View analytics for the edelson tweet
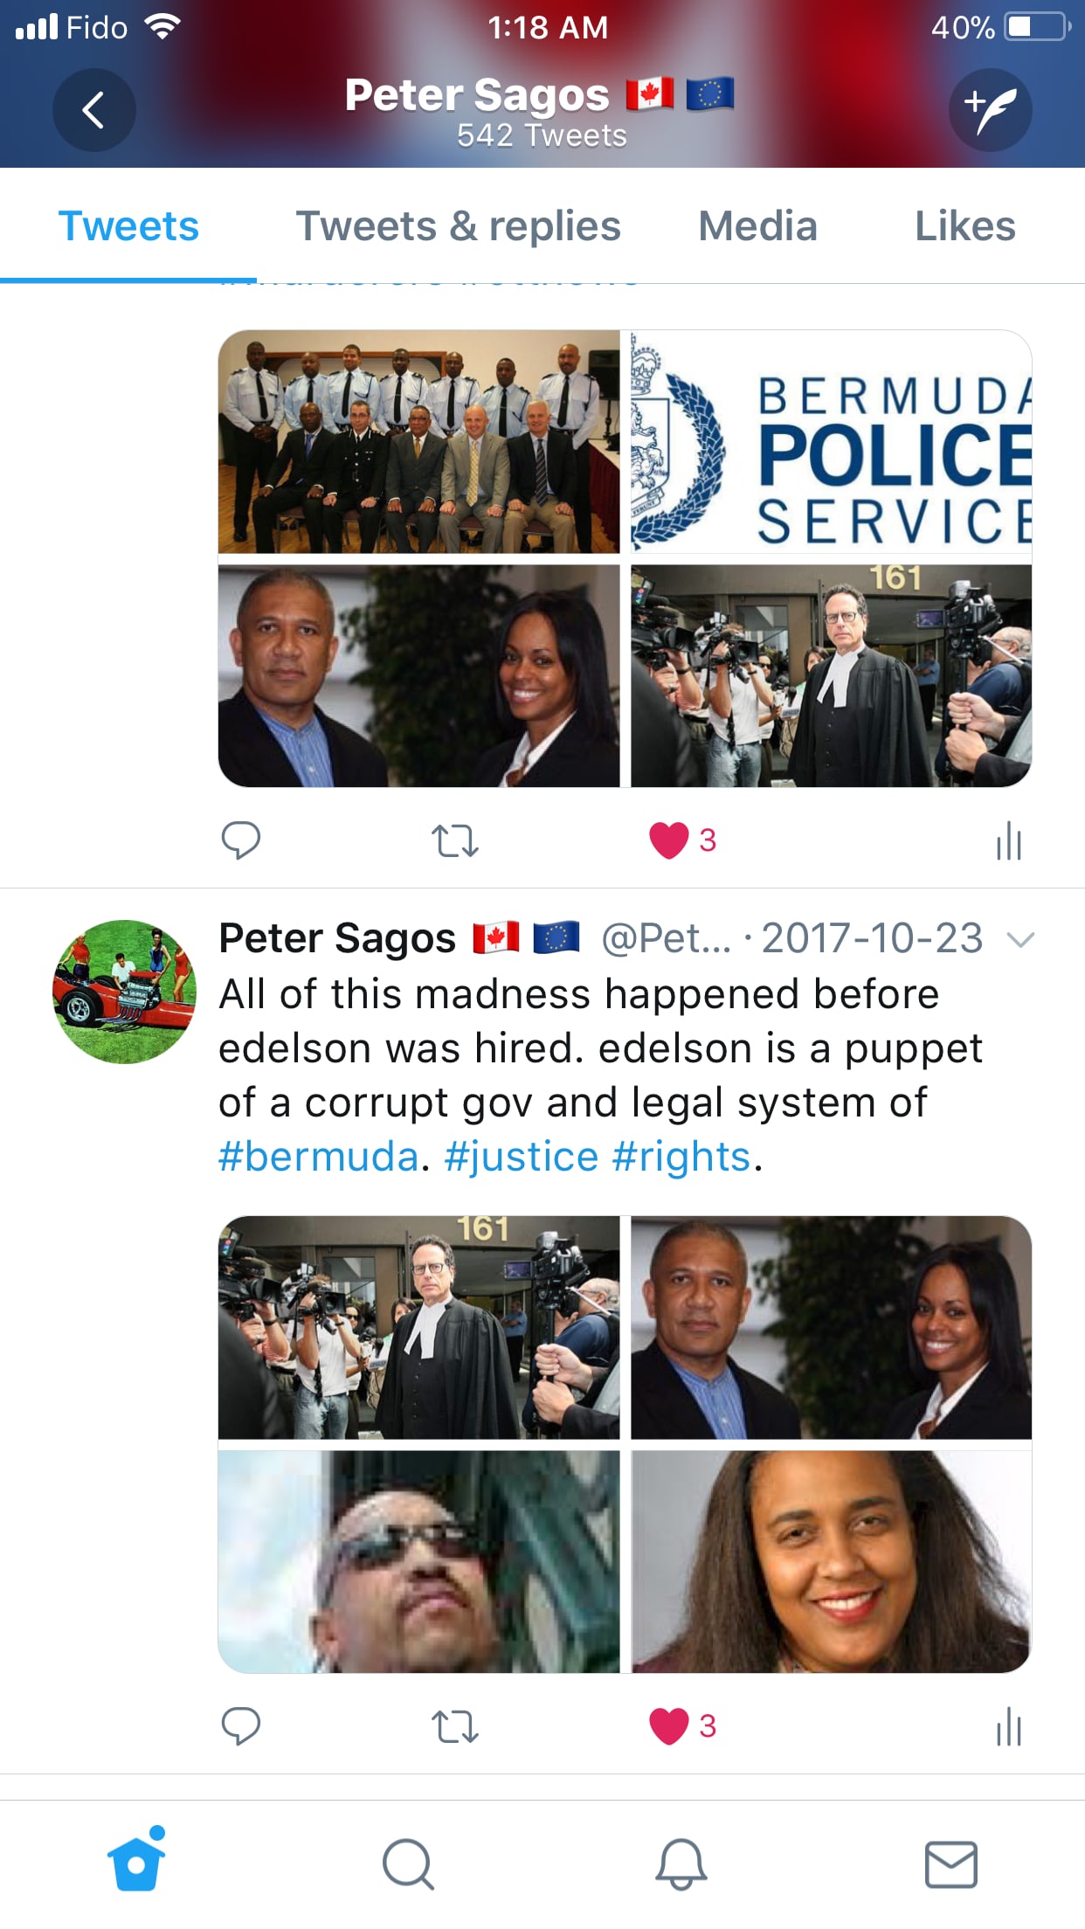This screenshot has width=1085, height=1929. (1009, 1726)
